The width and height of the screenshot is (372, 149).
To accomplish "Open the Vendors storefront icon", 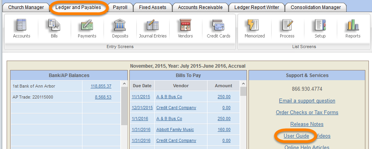I will tap(185, 25).
